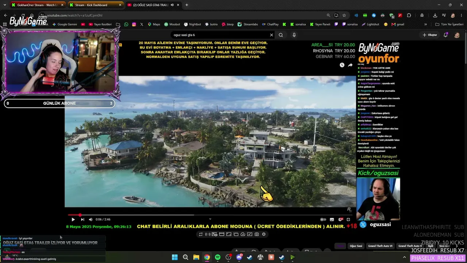Open video player settings gear
The height and width of the screenshot is (263, 467).
point(340,220)
